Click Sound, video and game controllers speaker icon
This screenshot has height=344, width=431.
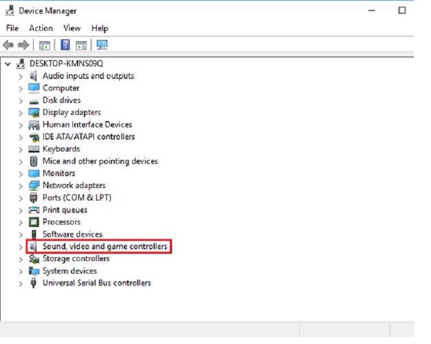33,246
